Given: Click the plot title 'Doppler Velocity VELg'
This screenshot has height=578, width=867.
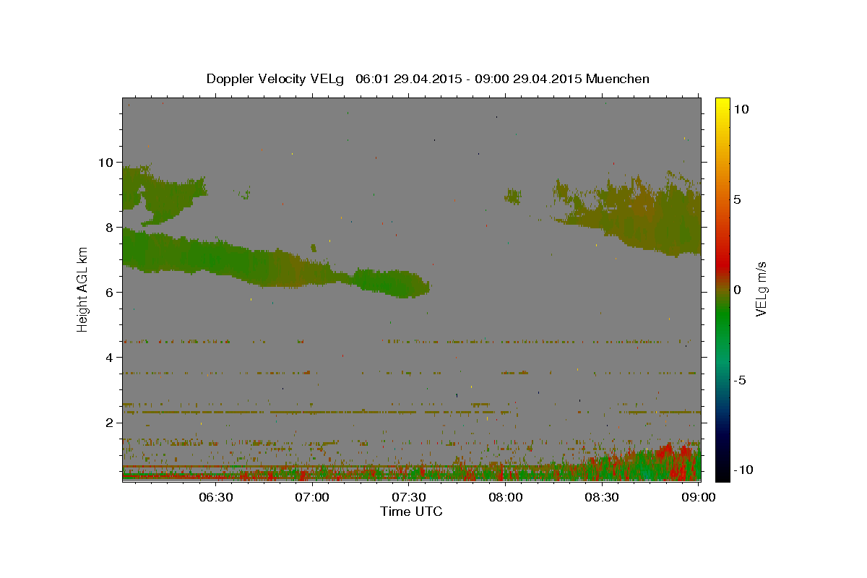Looking at the screenshot, I should [x=277, y=79].
